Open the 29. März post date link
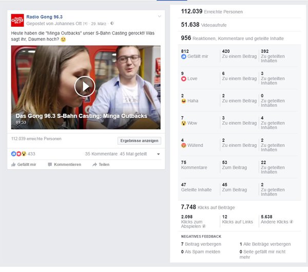The height and width of the screenshot is (272, 308). click(x=99, y=24)
